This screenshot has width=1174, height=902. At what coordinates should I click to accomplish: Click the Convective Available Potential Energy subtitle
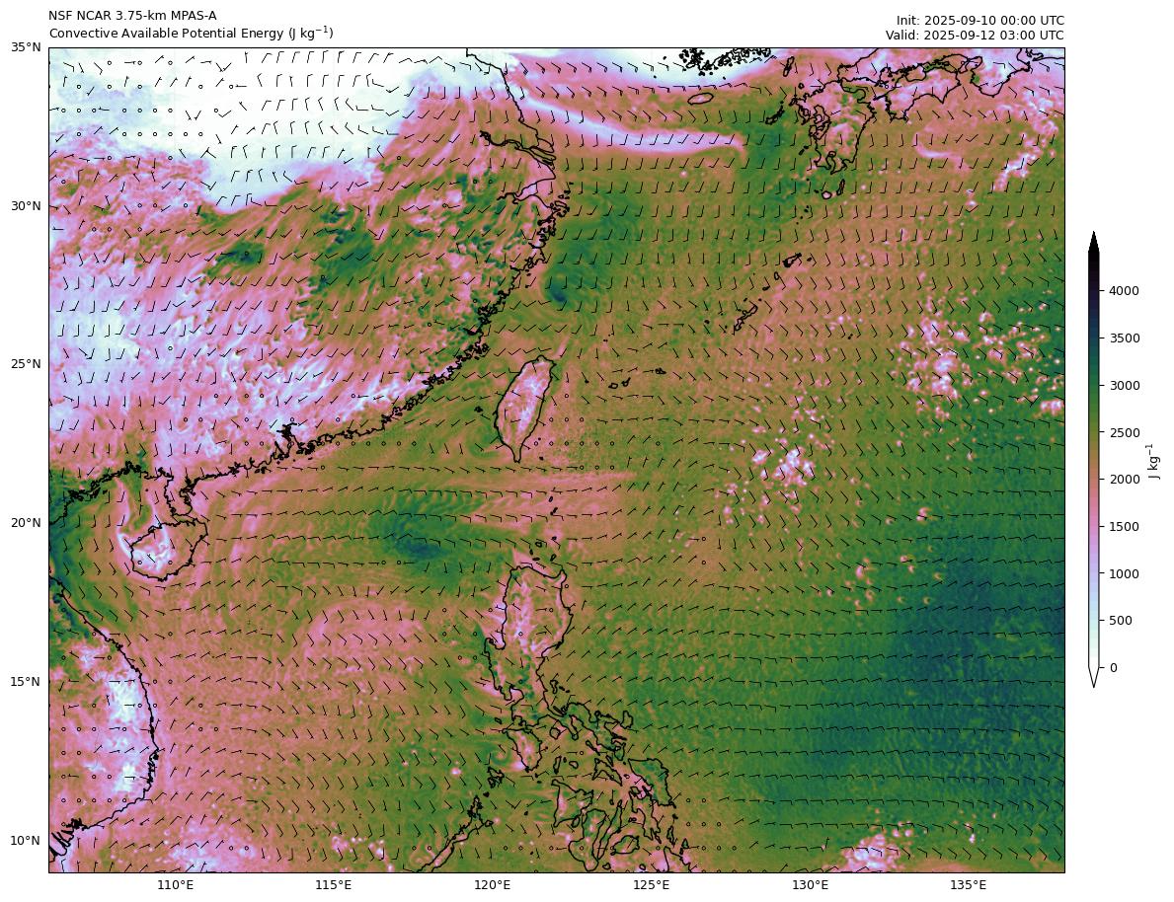(x=191, y=34)
